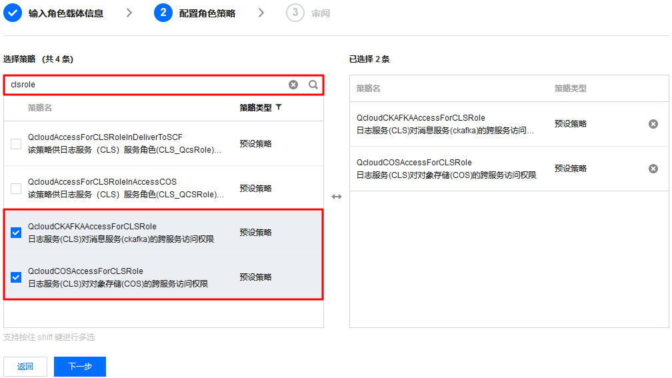Check QcloudAccessForCLSRoleInDeliverToSCF policy

16,143
